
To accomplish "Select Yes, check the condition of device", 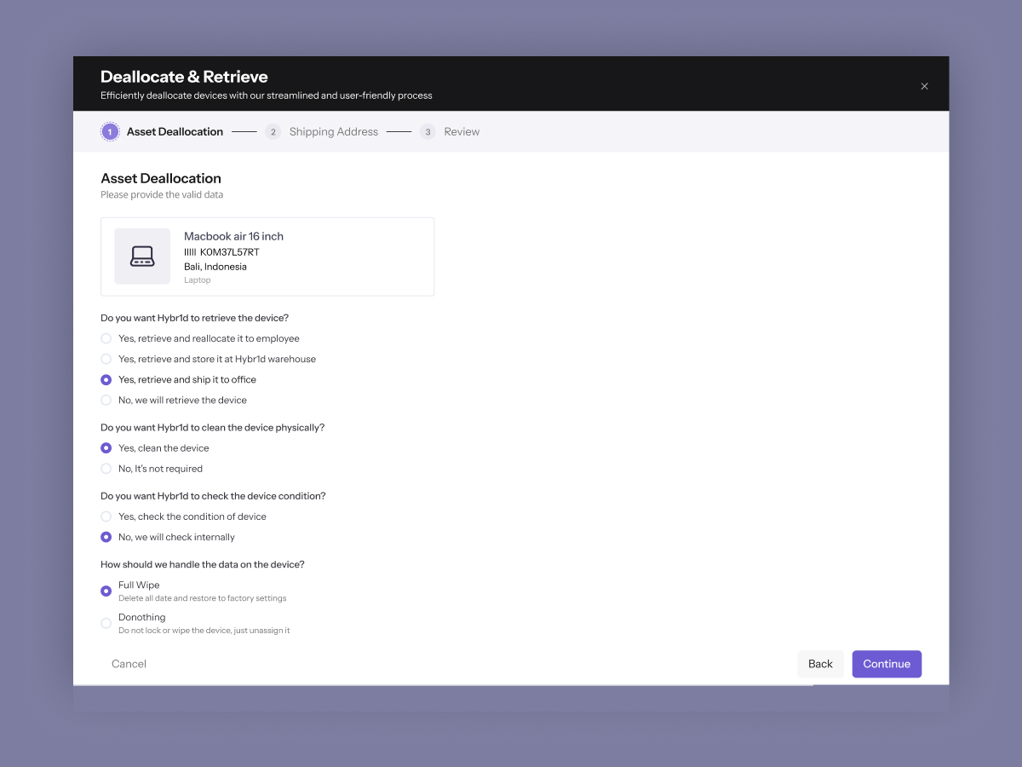I will 106,516.
